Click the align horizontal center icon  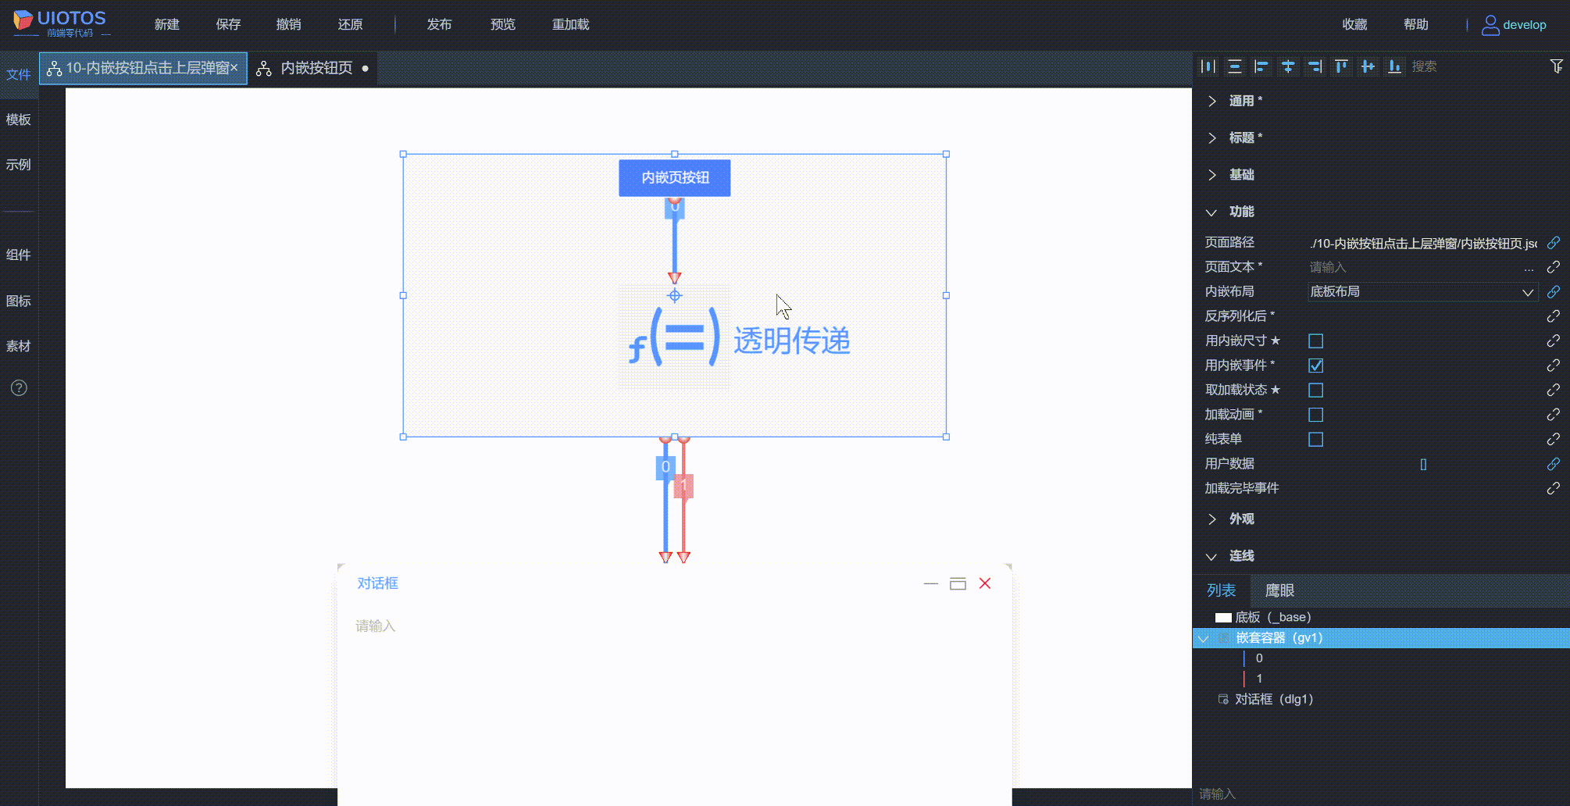point(1287,66)
